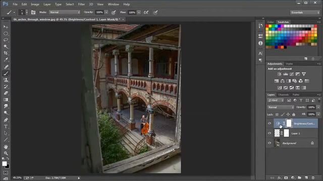Open the Opacity slider arrow in options bar
This screenshot has height=181, width=323.
point(106,13)
